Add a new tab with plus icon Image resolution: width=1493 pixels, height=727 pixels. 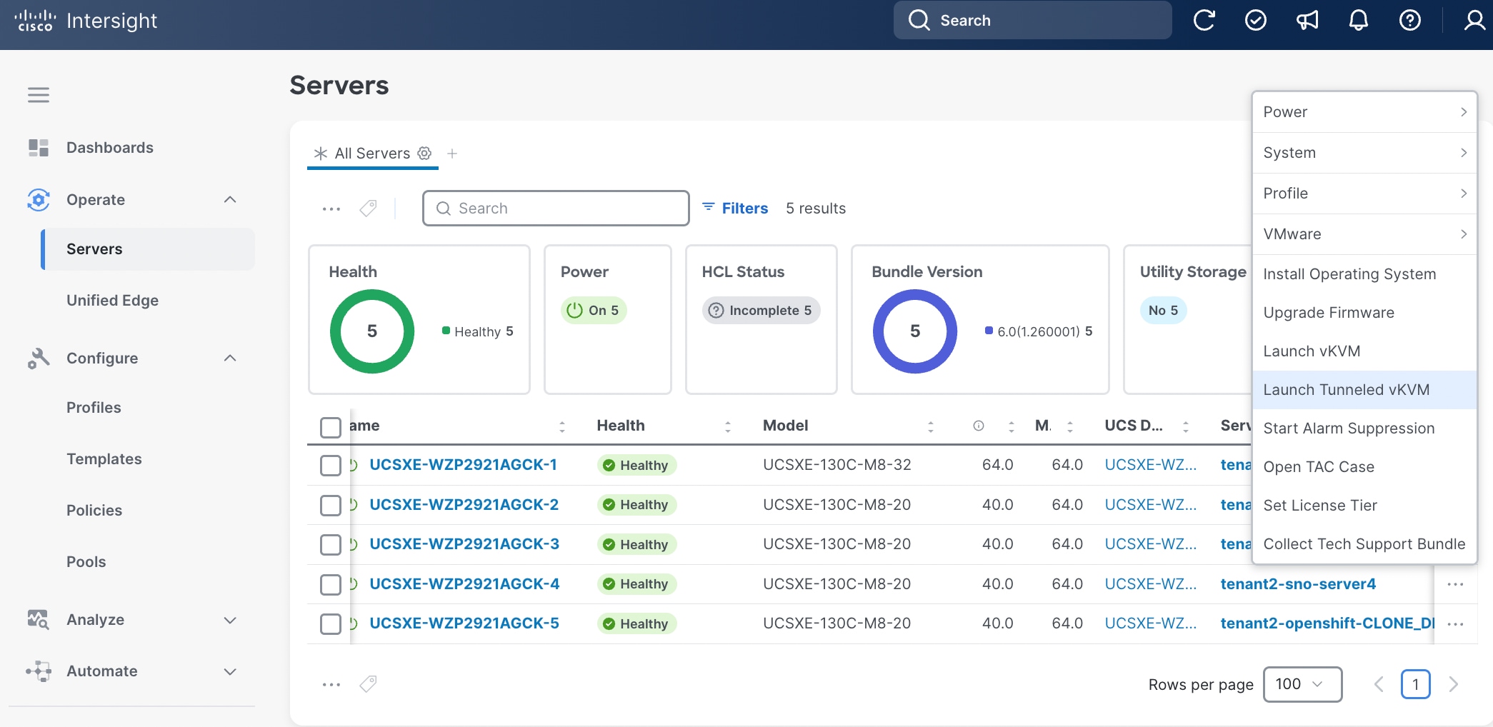(452, 154)
